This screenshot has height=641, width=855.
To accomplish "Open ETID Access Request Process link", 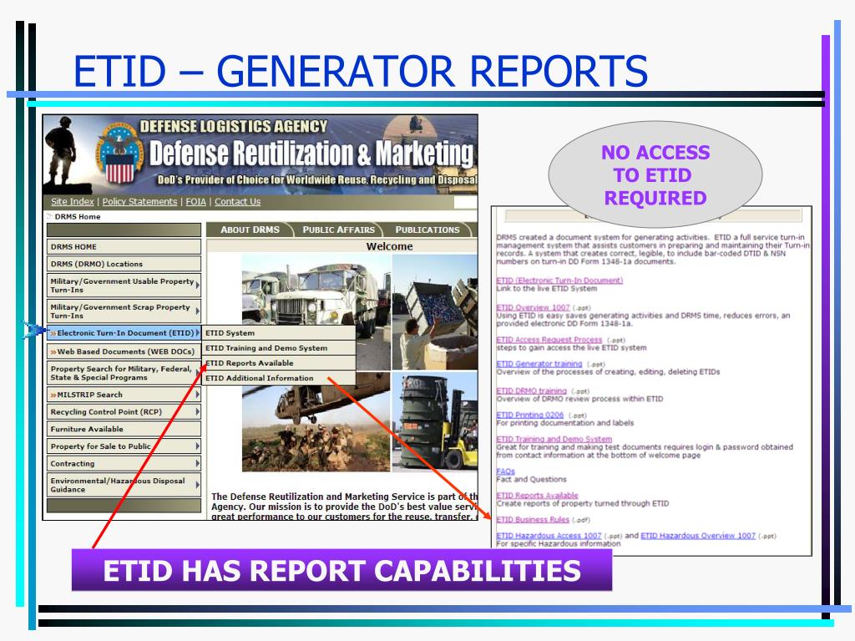I will pos(549,340).
